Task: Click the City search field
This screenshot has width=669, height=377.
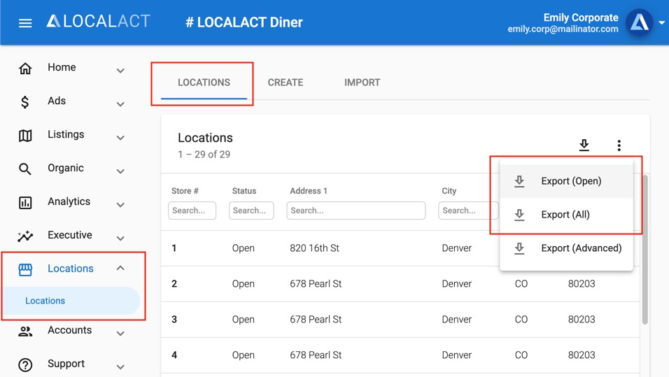Action: (x=468, y=211)
